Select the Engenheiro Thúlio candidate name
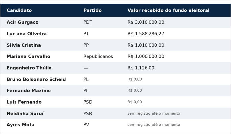Viewport: 231px width, 134px height. [29, 68]
